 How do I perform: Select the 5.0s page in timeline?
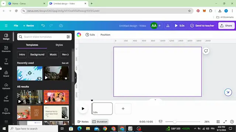(x=102, y=109)
